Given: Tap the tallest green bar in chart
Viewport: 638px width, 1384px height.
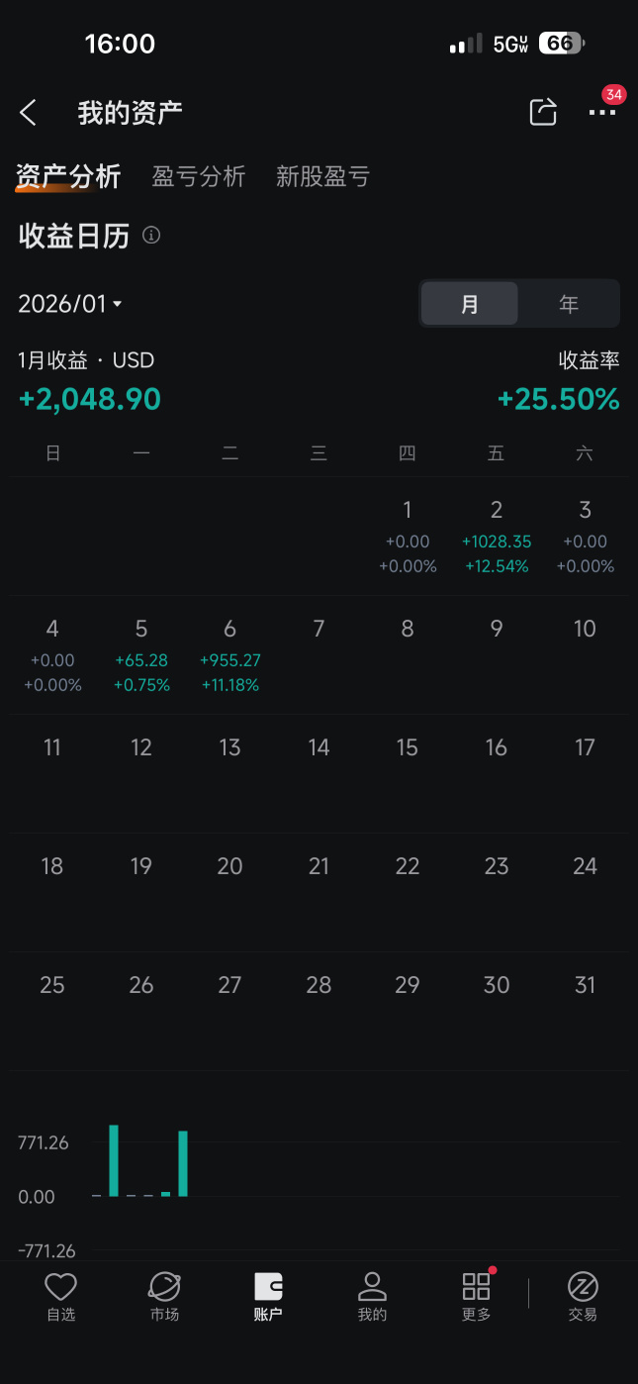Looking at the screenshot, I should click(114, 1160).
